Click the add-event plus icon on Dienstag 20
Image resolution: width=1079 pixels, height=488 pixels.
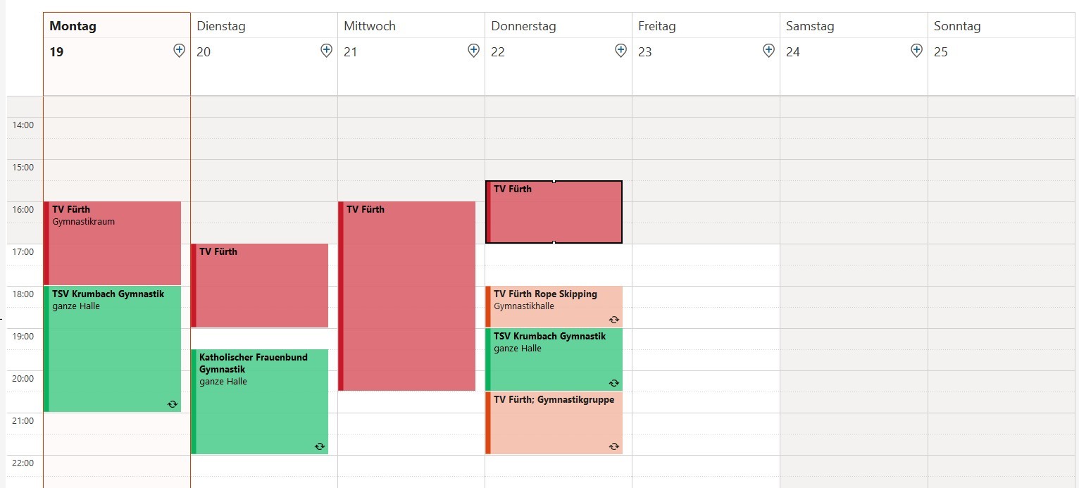point(326,51)
